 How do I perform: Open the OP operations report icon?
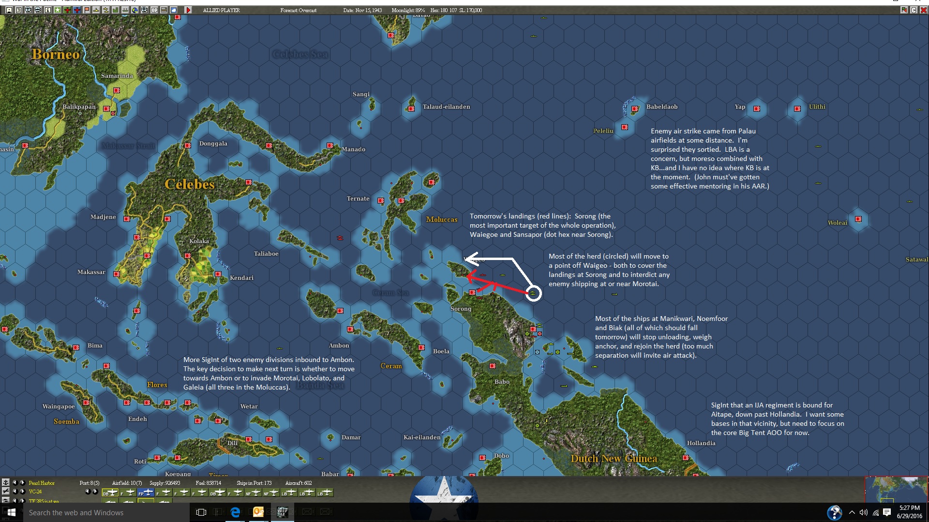point(154,10)
